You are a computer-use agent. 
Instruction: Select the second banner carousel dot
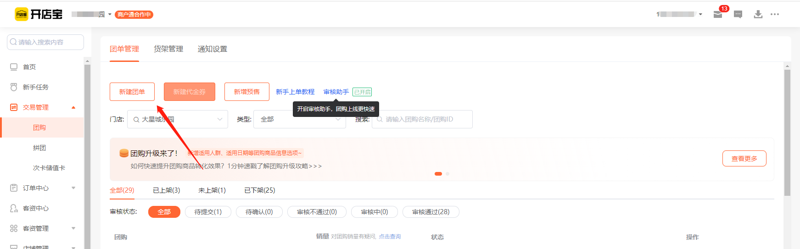[x=448, y=174]
